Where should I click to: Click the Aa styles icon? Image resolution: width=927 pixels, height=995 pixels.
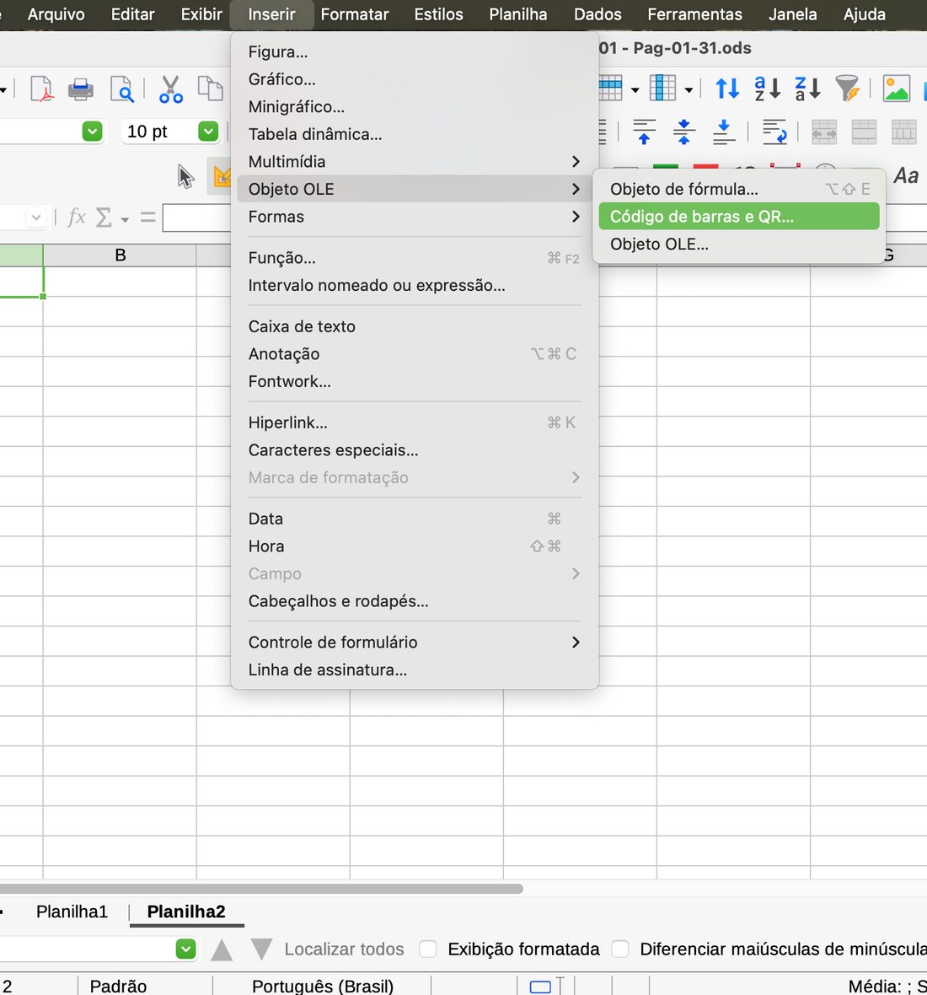906,175
